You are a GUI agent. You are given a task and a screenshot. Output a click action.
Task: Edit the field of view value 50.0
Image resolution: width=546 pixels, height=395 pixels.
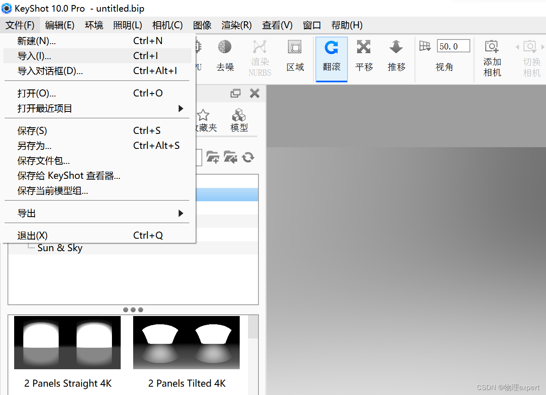pos(453,46)
